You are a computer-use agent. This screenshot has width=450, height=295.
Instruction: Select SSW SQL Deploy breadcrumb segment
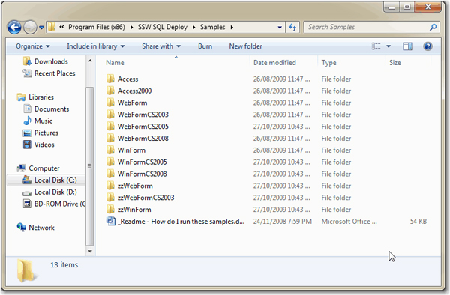tap(163, 27)
